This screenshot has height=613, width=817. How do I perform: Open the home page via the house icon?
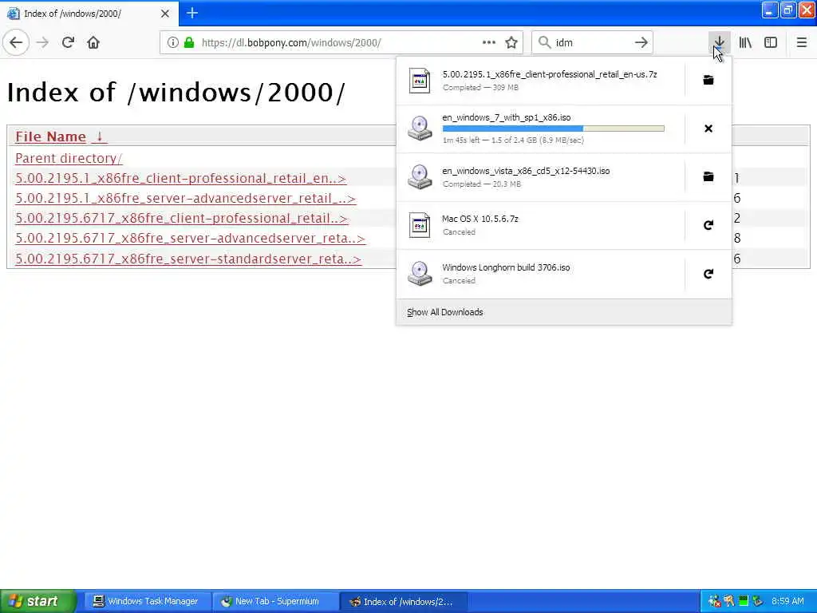click(93, 42)
